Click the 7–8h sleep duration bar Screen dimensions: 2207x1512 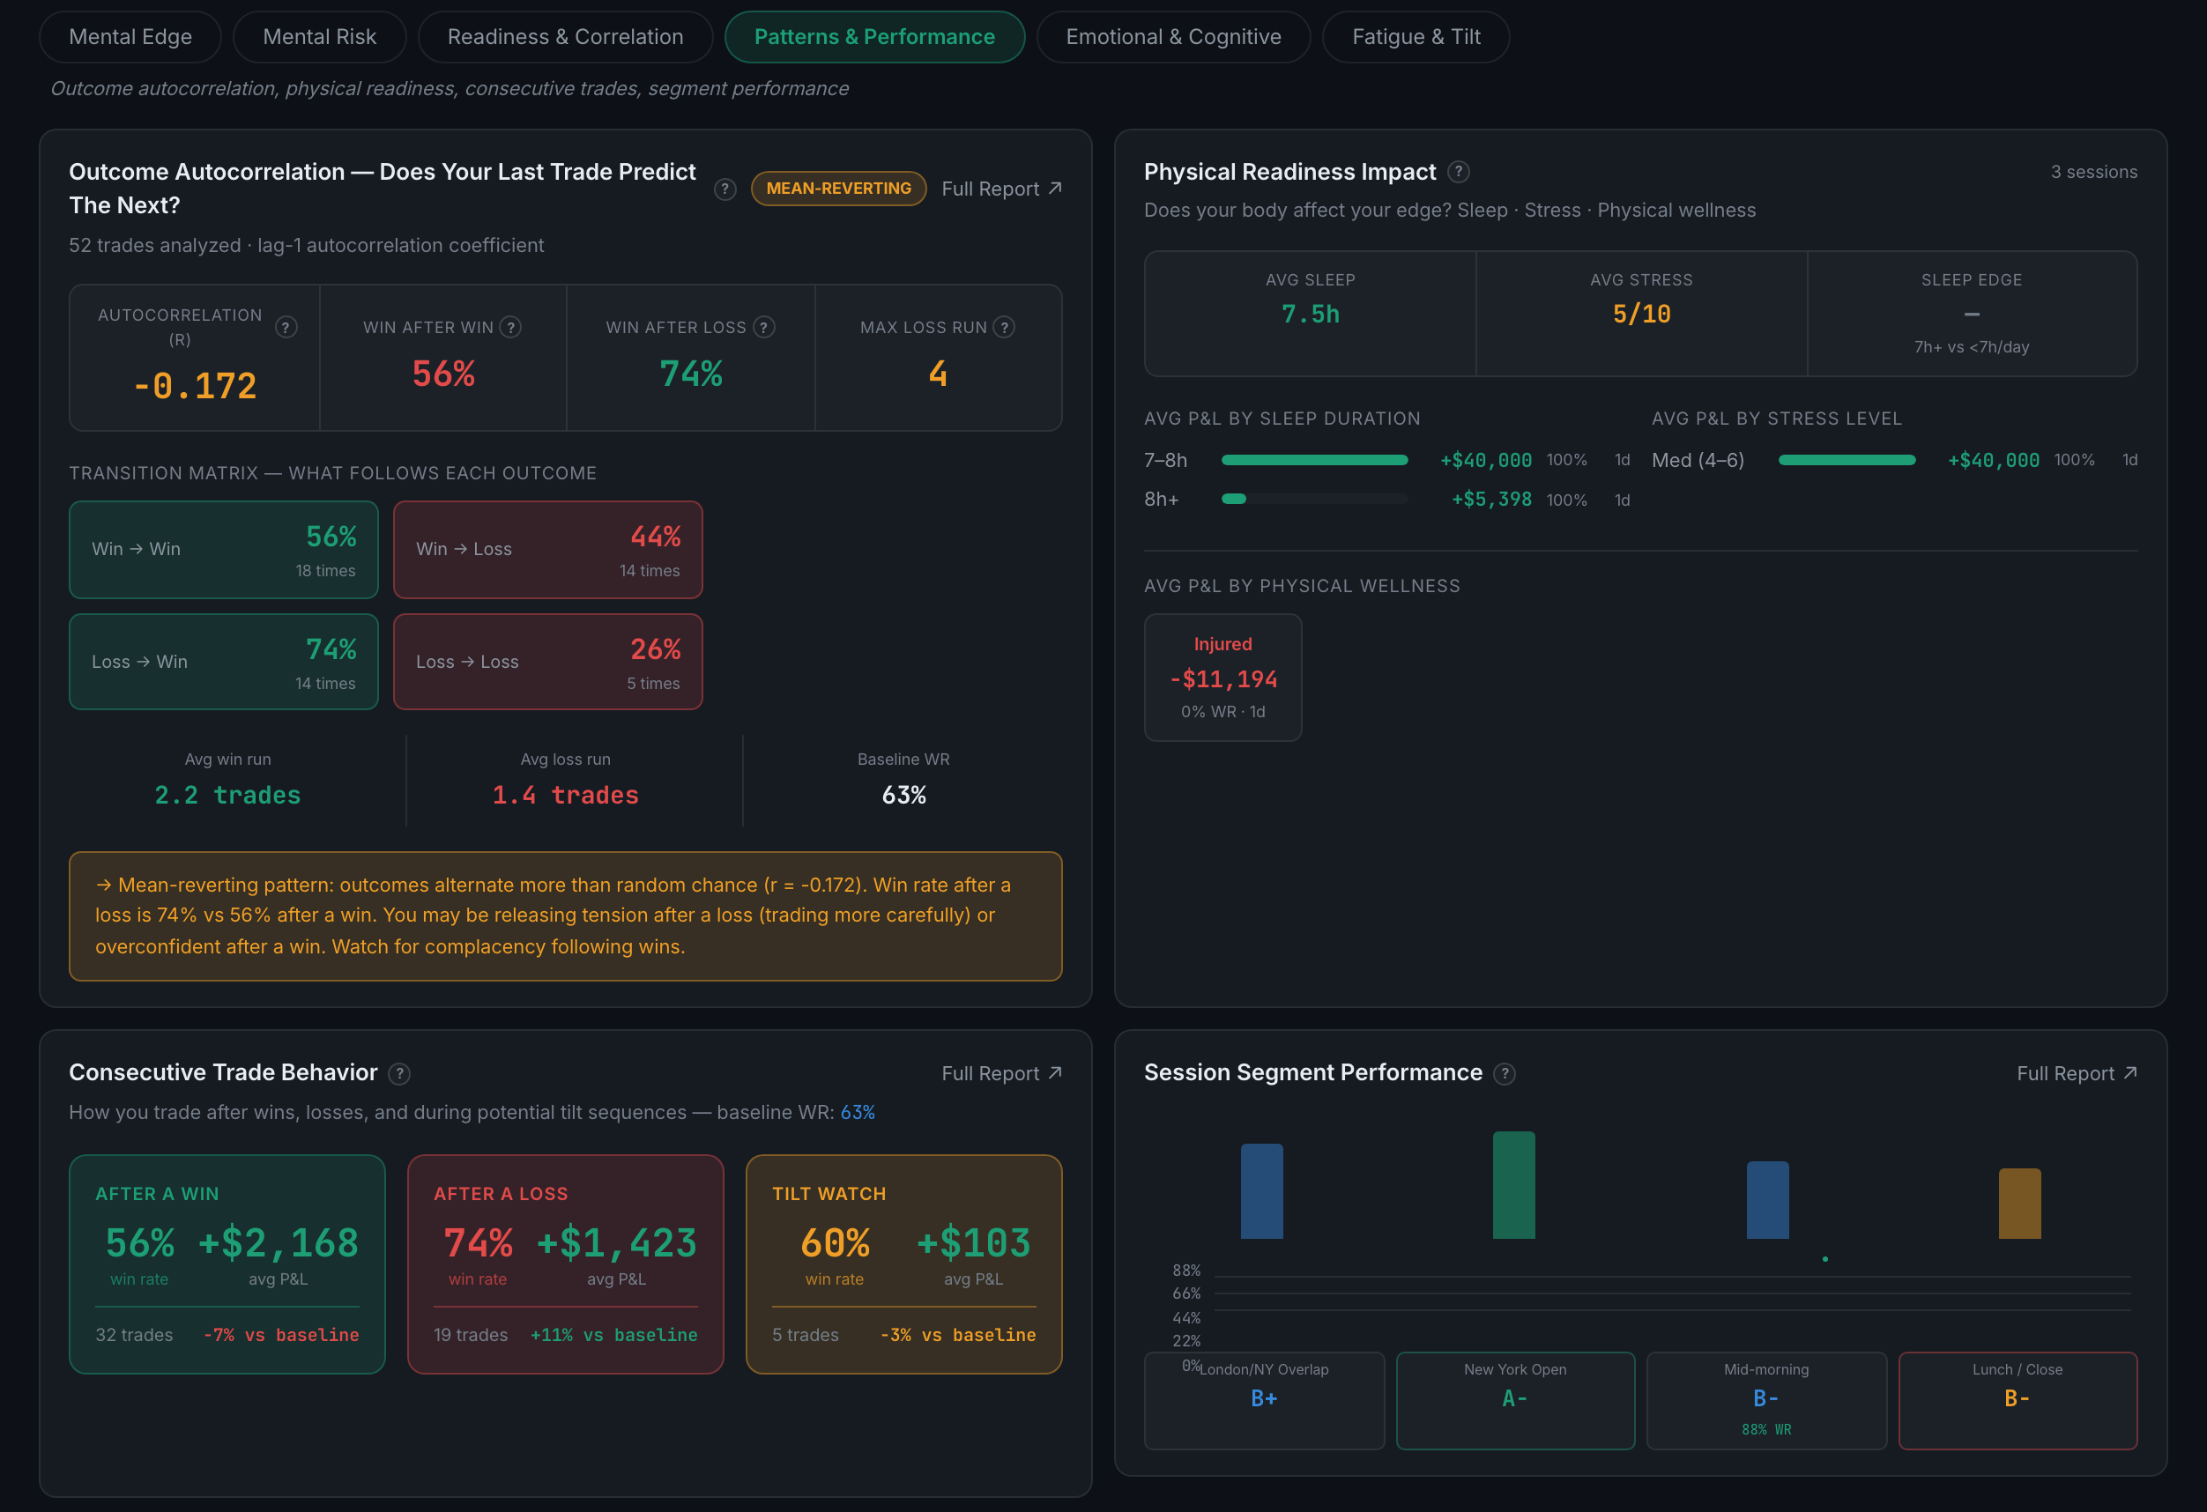[x=1314, y=460]
